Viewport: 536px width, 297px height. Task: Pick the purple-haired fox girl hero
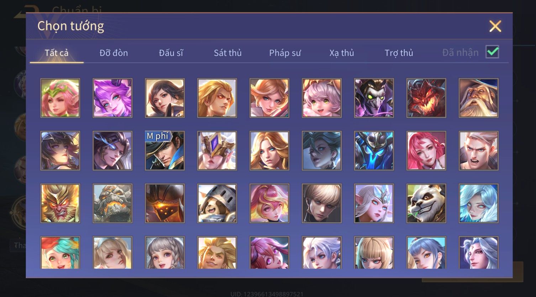[x=112, y=98]
